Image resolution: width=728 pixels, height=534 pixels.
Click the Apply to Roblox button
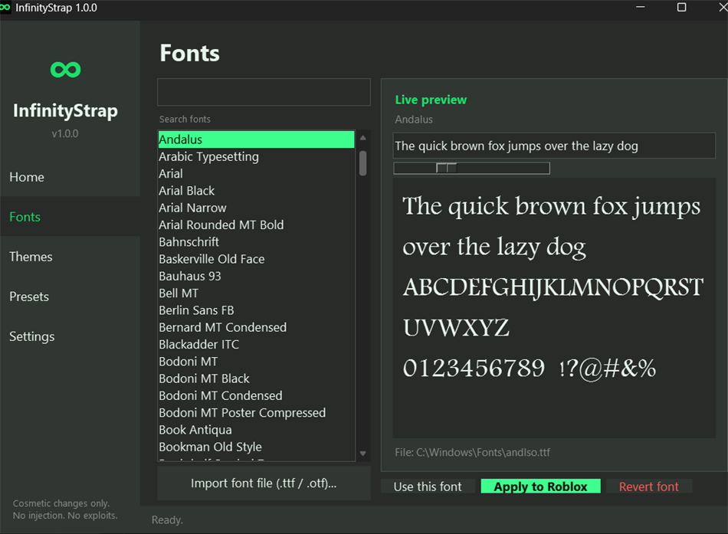[x=541, y=486]
